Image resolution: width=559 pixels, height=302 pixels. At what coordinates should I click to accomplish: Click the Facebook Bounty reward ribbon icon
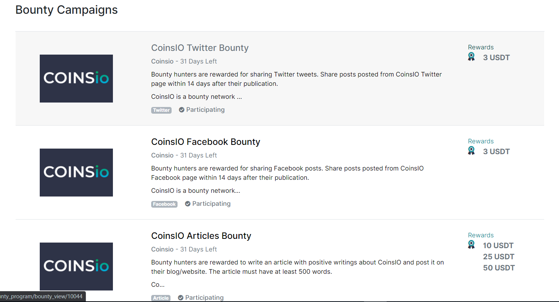(x=471, y=151)
